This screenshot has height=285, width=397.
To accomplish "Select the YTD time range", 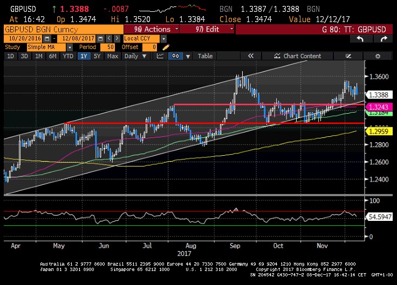I will pos(68,56).
